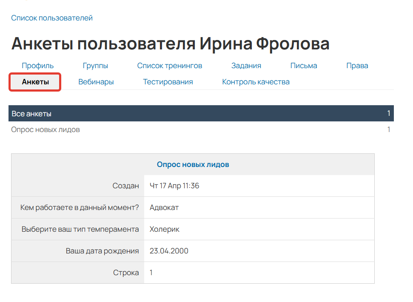Switch to the Права tab

(x=356, y=66)
